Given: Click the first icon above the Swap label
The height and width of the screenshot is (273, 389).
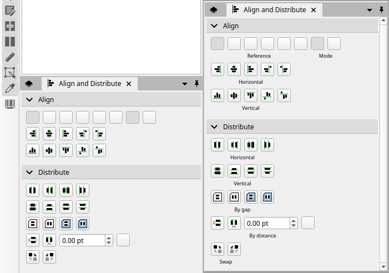Looking at the screenshot, I should click(218, 249).
